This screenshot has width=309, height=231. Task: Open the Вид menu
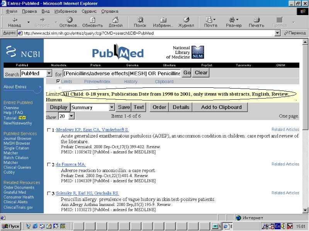pyautogui.click(x=46, y=12)
